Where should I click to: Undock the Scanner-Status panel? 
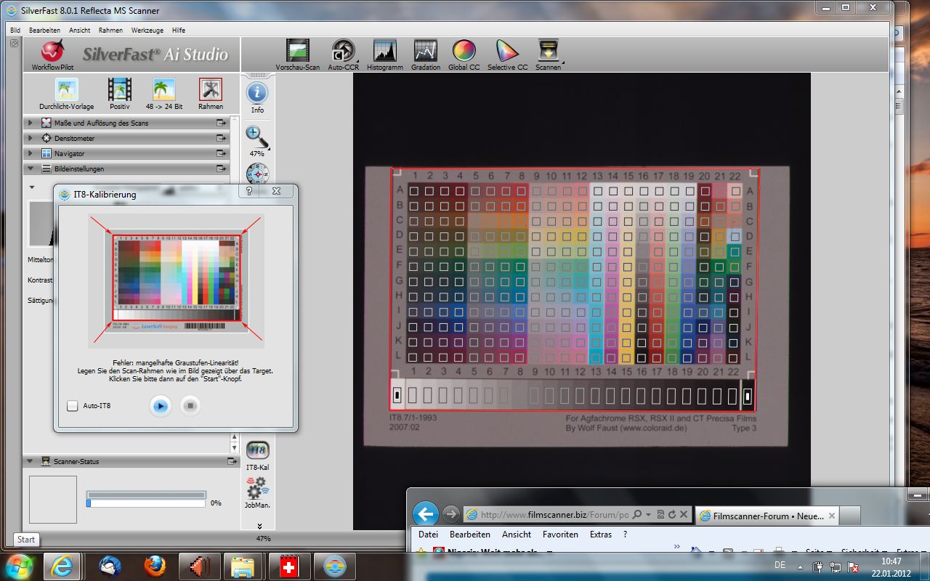(x=232, y=461)
